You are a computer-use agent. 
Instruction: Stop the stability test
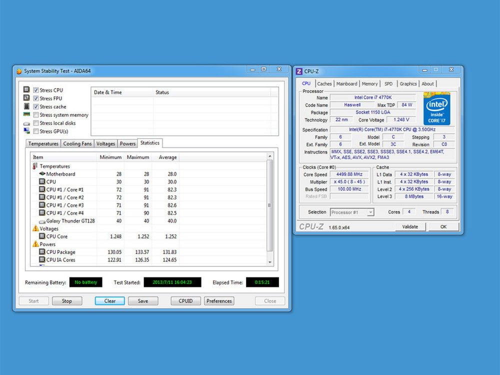[x=67, y=301]
